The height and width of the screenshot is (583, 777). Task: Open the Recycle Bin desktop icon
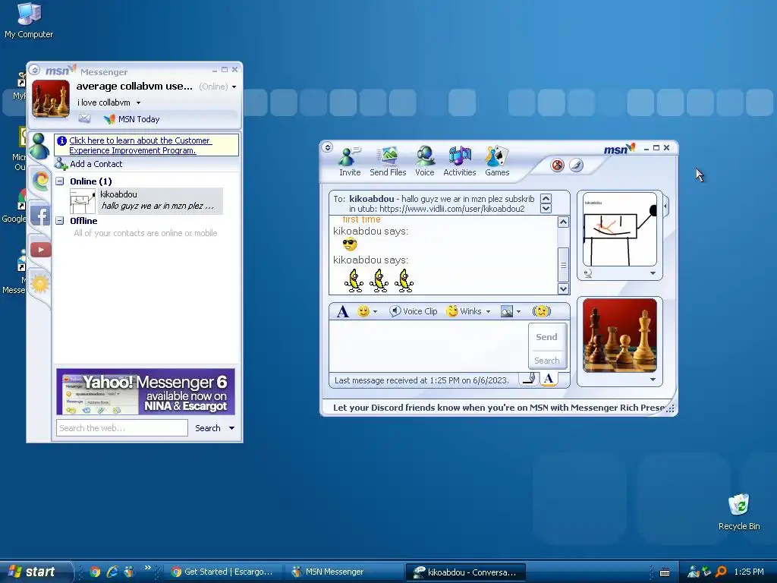pos(738,511)
